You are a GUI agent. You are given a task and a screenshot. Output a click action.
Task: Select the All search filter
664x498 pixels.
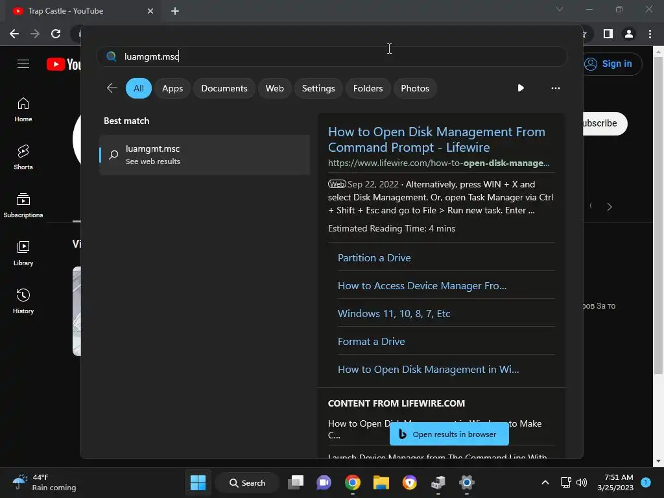(x=139, y=88)
